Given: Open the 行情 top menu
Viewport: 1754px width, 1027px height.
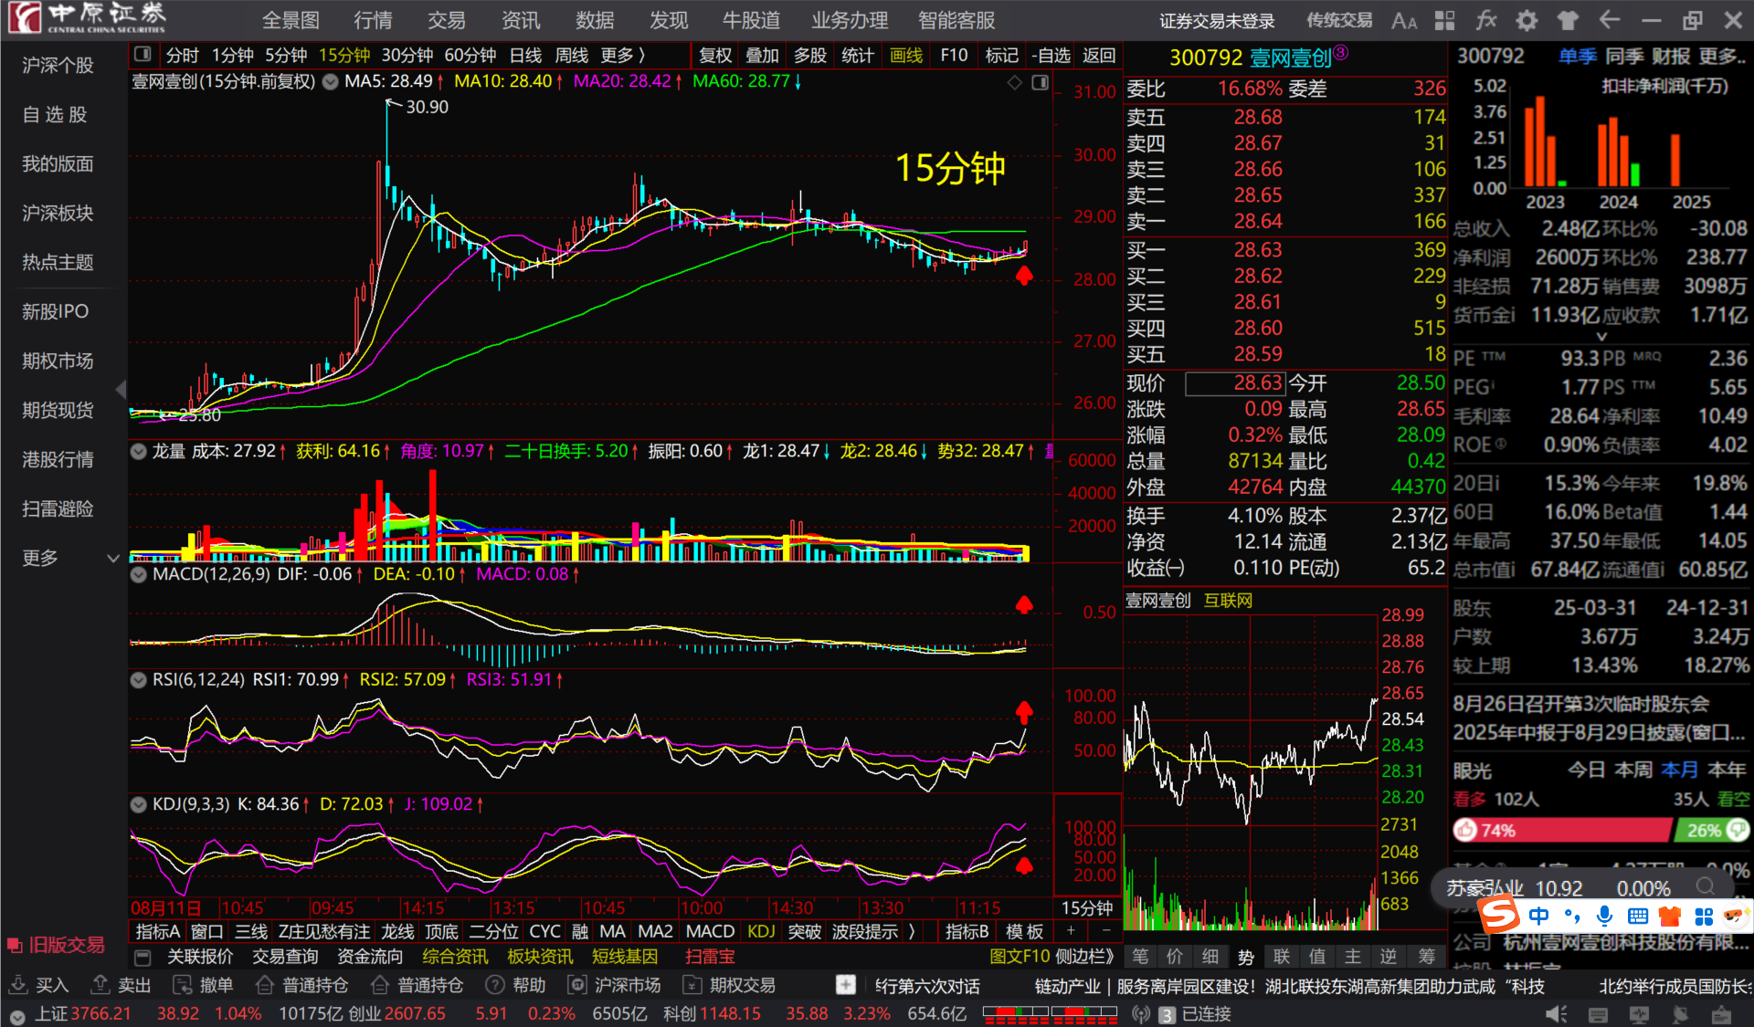Looking at the screenshot, I should pos(373,20).
